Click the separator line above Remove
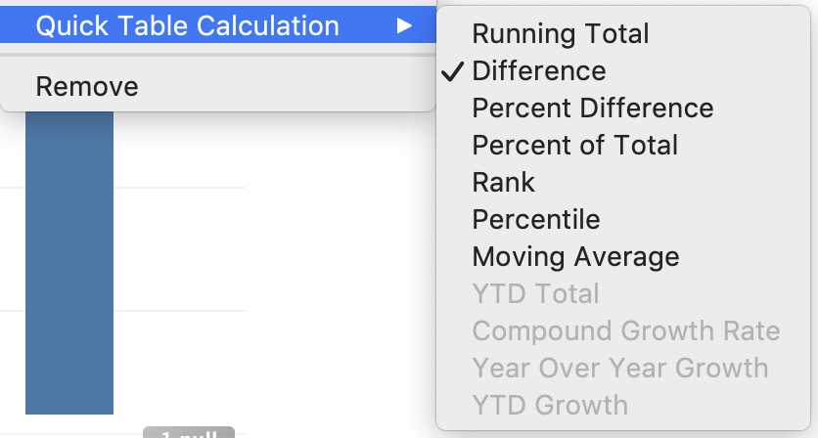818x438 pixels. pyautogui.click(x=217, y=55)
